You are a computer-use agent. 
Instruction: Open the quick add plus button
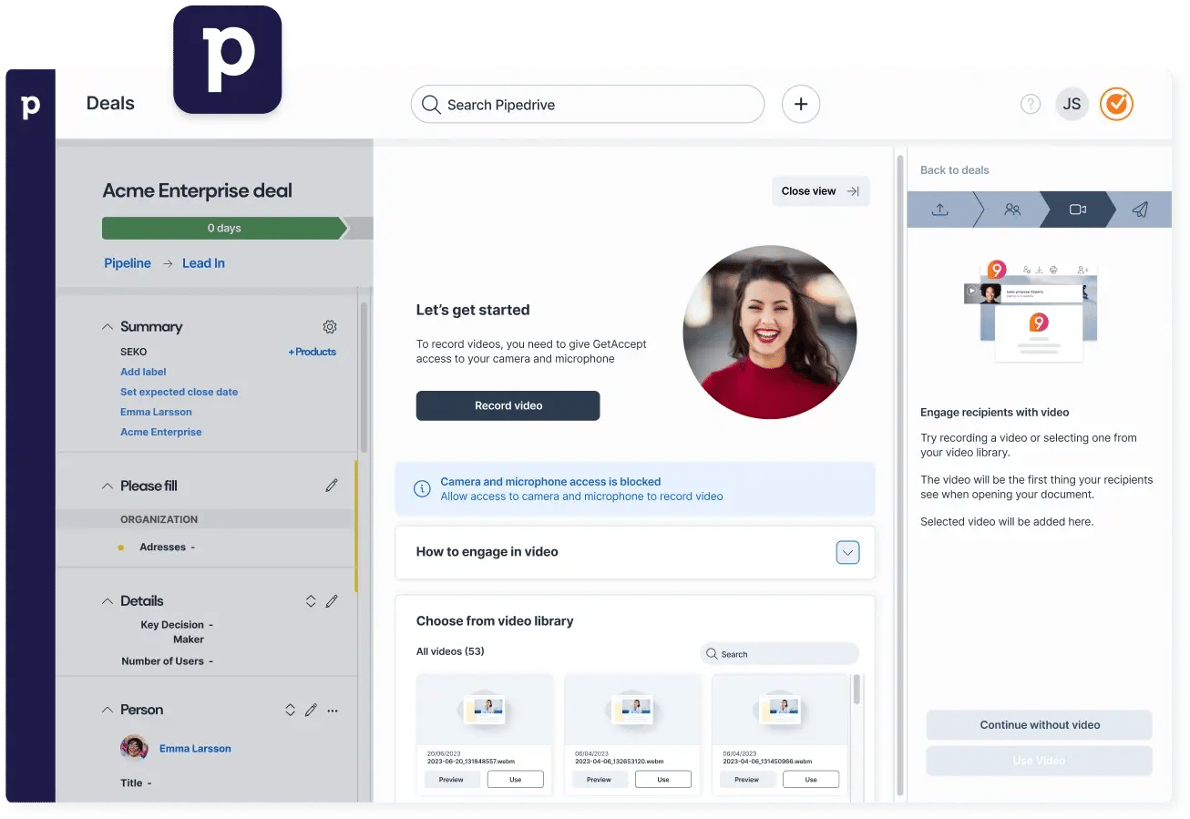801,105
